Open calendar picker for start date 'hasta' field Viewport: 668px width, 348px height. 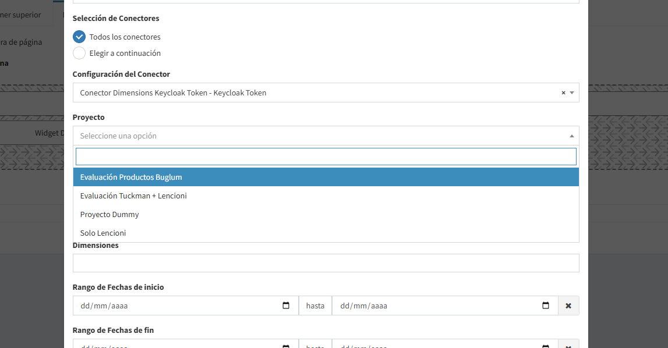click(545, 306)
